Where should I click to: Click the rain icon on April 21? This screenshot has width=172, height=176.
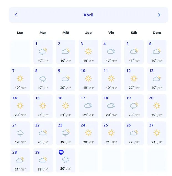pyautogui.click(x=20, y=133)
